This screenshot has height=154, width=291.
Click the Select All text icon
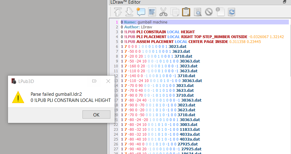152,12
